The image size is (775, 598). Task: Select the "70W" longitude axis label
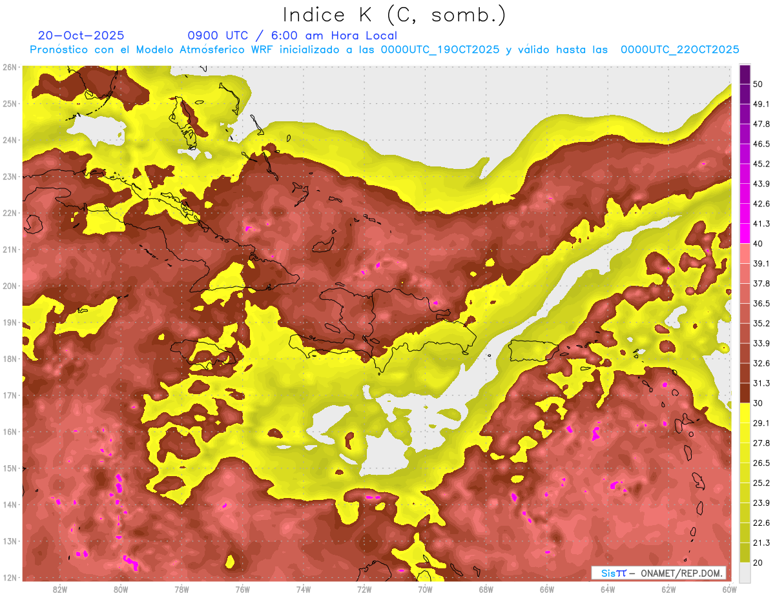pyautogui.click(x=425, y=589)
